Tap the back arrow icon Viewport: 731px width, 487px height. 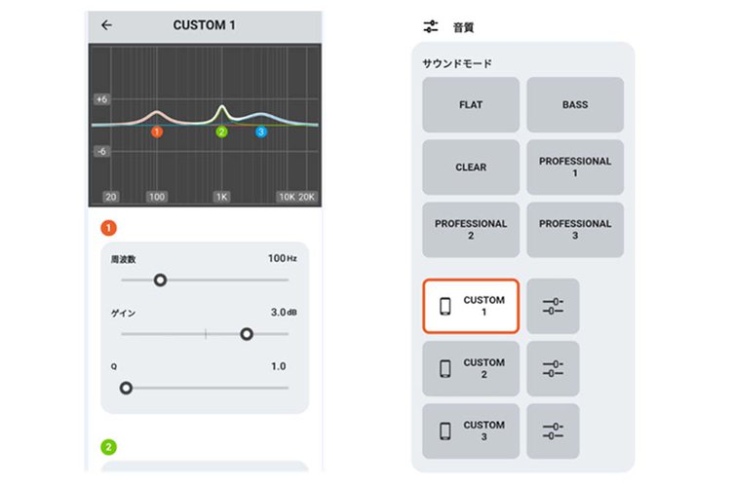(x=106, y=25)
